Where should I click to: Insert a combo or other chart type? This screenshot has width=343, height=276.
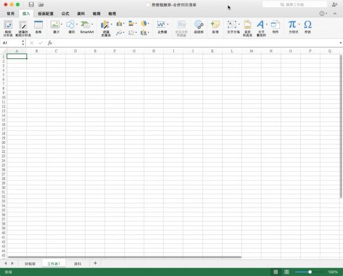click(x=144, y=33)
